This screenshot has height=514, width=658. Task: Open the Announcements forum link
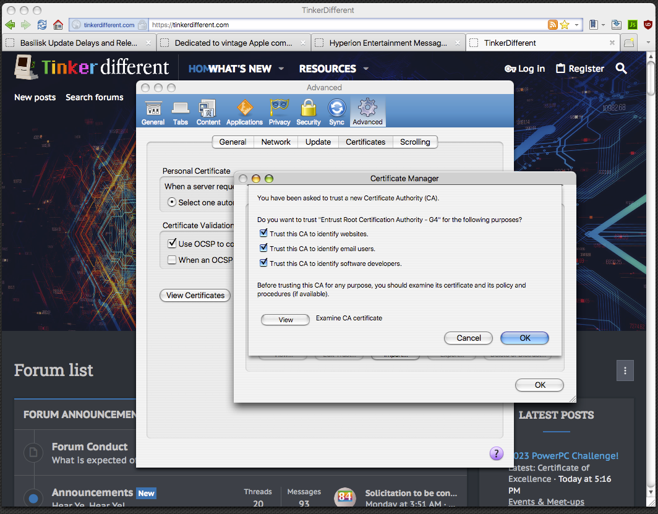click(x=92, y=492)
